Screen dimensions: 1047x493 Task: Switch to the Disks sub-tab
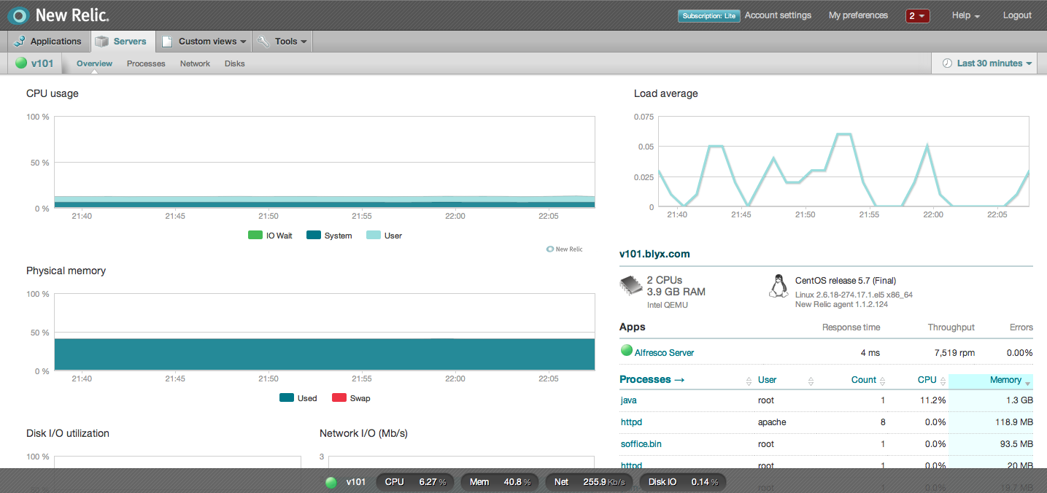(235, 63)
